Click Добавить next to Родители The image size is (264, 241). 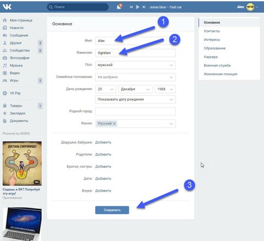[103, 155]
